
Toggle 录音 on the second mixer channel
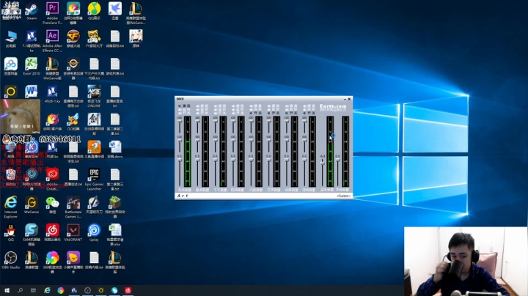(202, 106)
